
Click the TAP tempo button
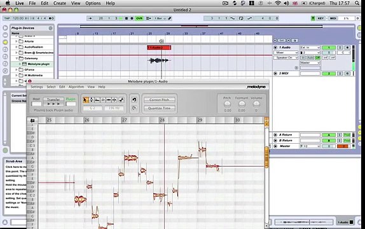pos(7,18)
